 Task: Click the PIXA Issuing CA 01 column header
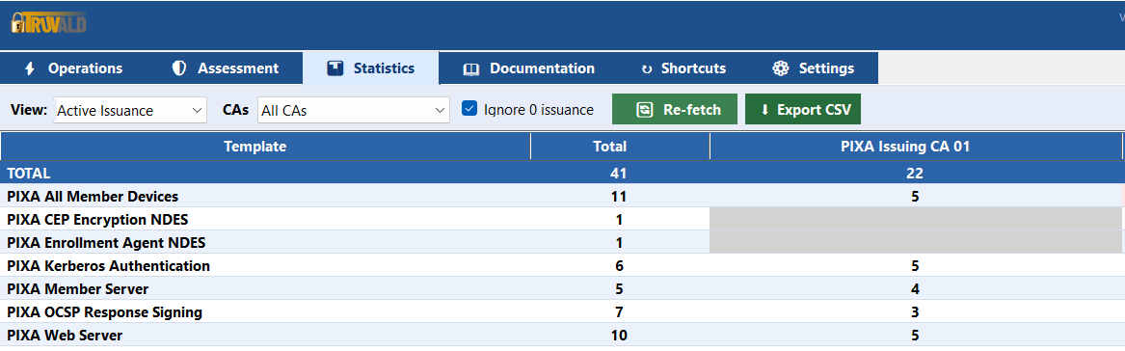916,147
